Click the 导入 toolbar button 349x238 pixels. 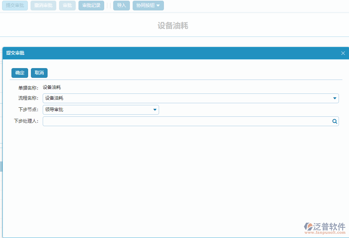point(121,6)
